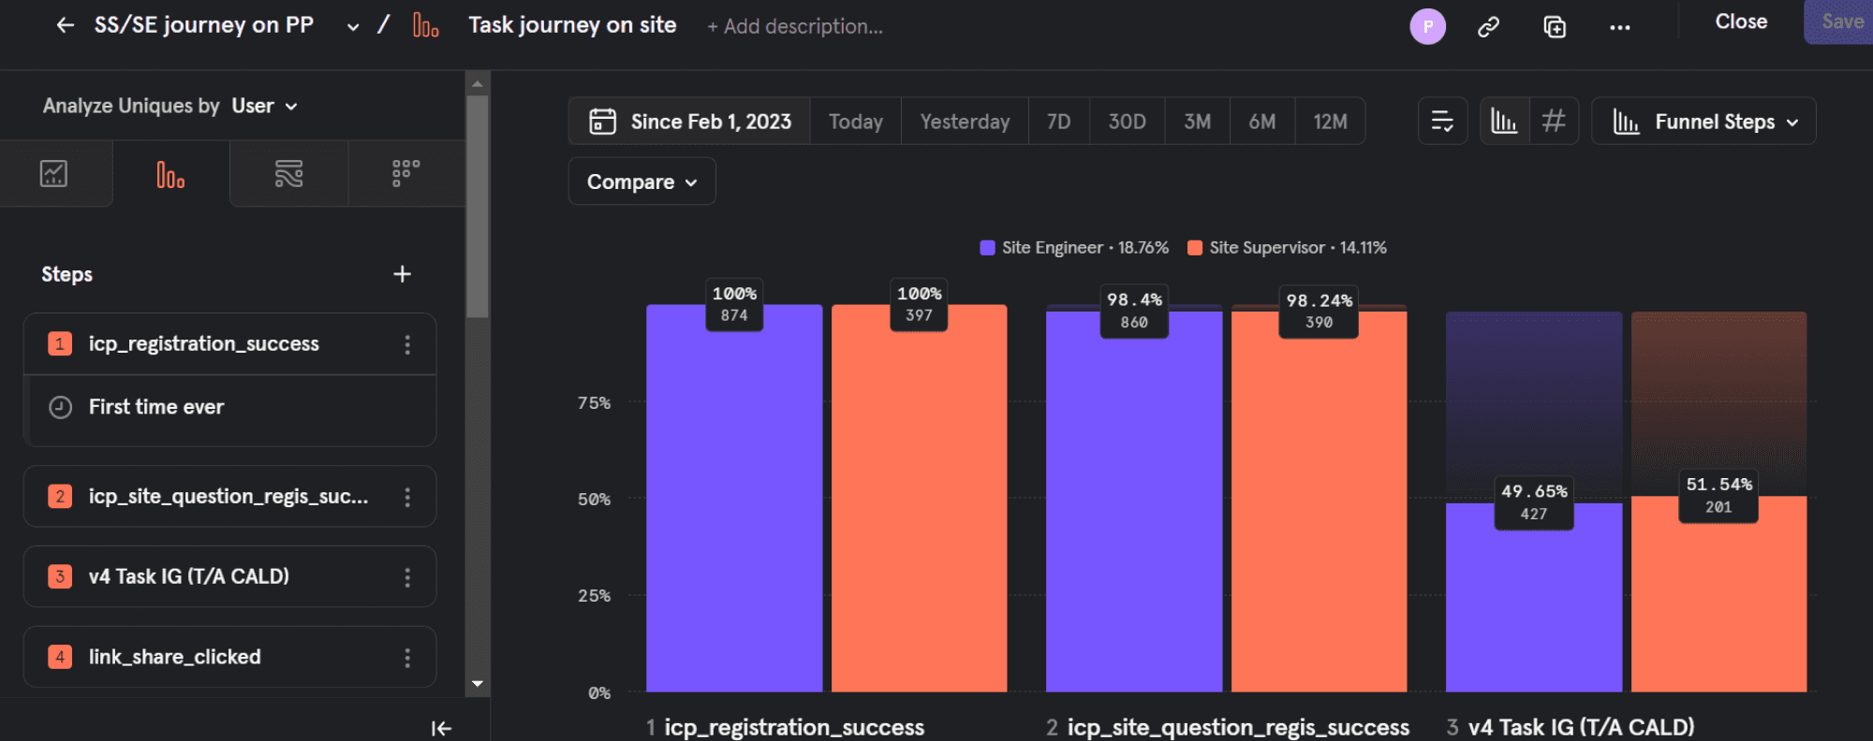This screenshot has width=1873, height=741.
Task: Click the 1 icp_registration_success axis label
Action: click(x=785, y=727)
